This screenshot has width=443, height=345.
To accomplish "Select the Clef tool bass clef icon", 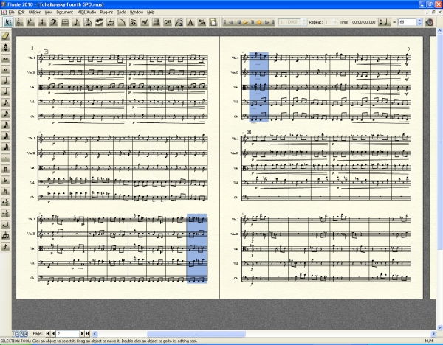I will click(x=53, y=22).
